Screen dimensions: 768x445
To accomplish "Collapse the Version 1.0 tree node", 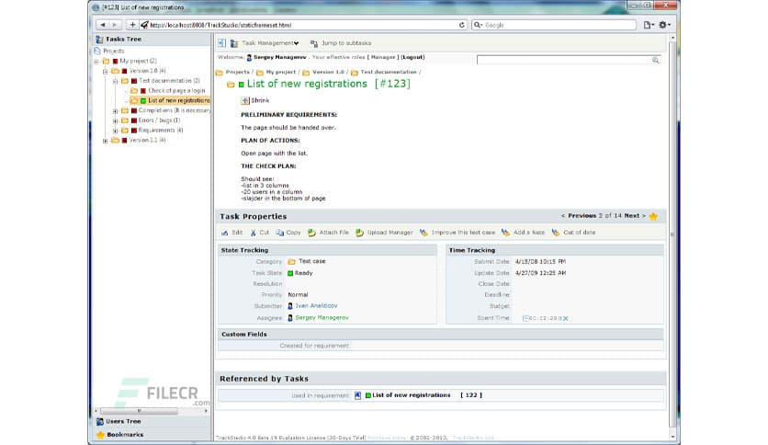I will click(x=106, y=71).
